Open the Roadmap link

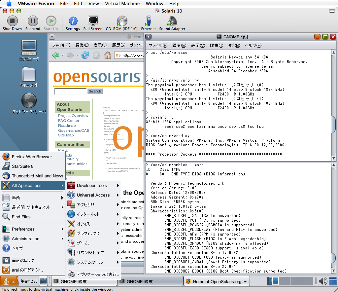tap(67, 126)
